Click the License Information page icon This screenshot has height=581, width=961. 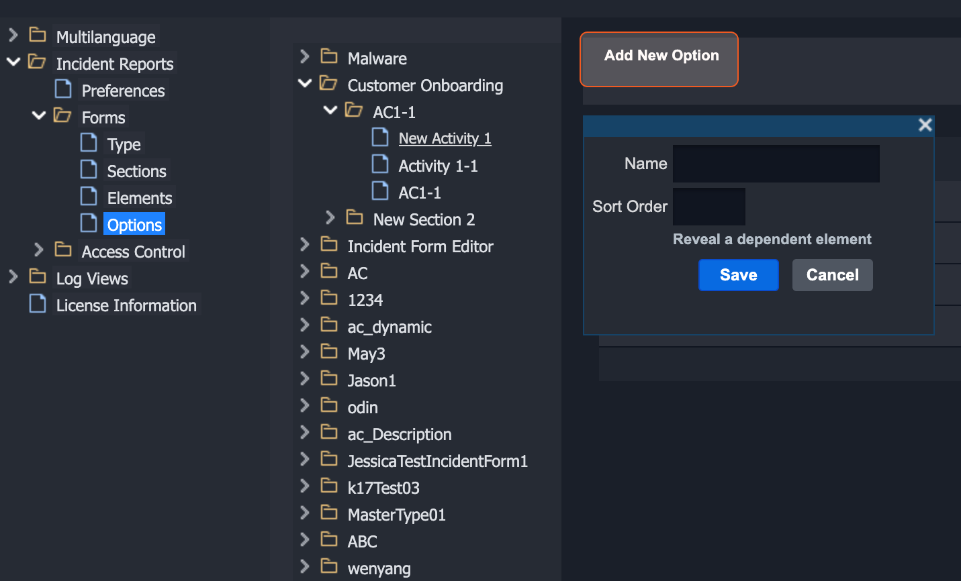(x=38, y=304)
